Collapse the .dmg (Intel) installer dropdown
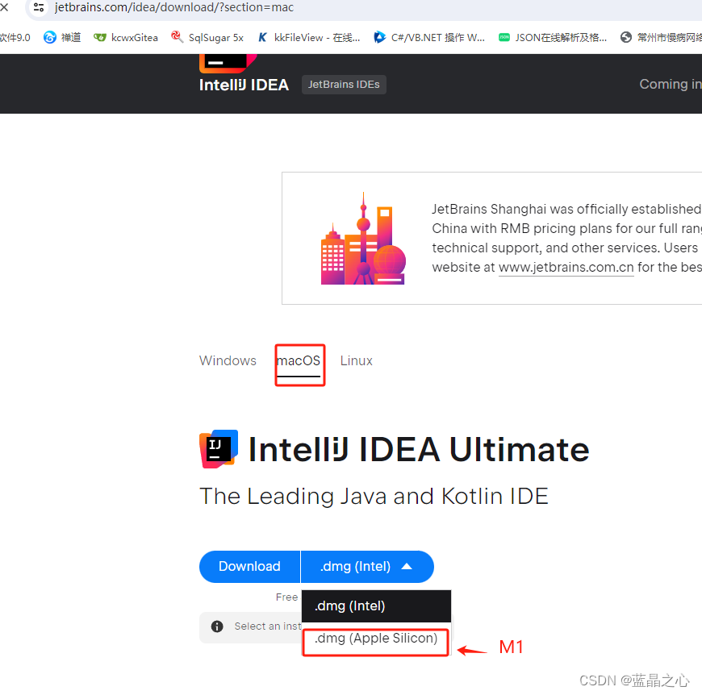The height and width of the screenshot is (695, 702). click(367, 567)
